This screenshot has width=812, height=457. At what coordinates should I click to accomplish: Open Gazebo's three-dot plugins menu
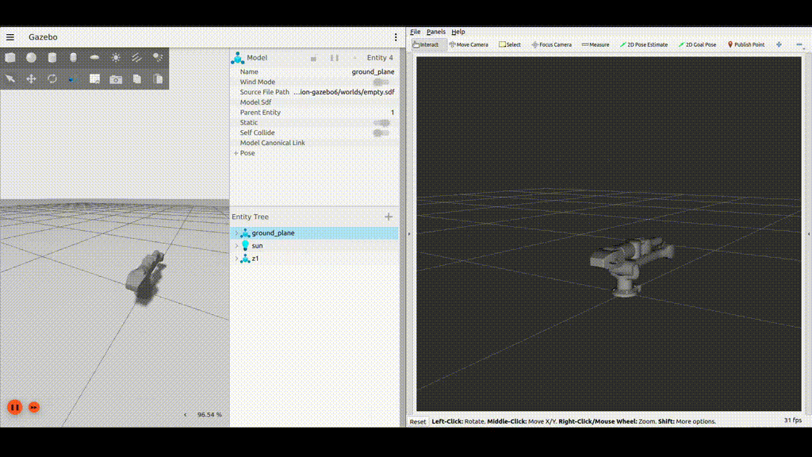click(x=396, y=37)
